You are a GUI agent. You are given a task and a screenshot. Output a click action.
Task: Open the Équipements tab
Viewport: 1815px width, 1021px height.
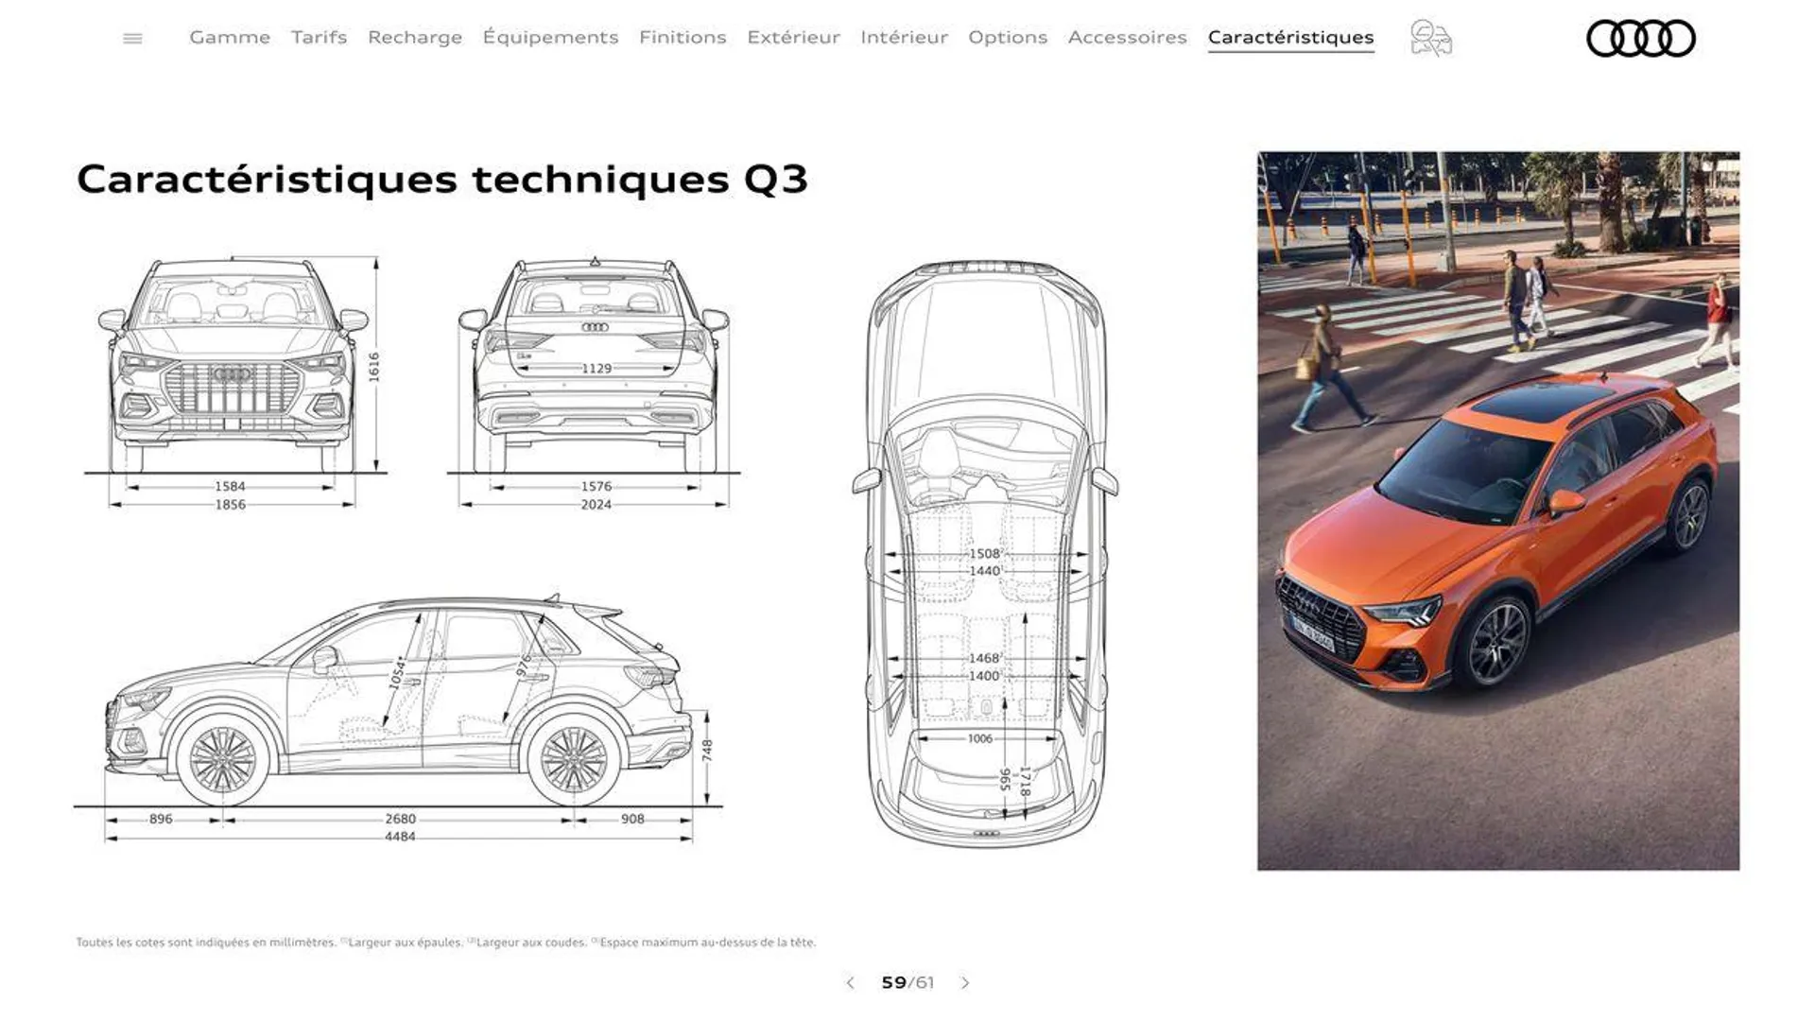550,37
